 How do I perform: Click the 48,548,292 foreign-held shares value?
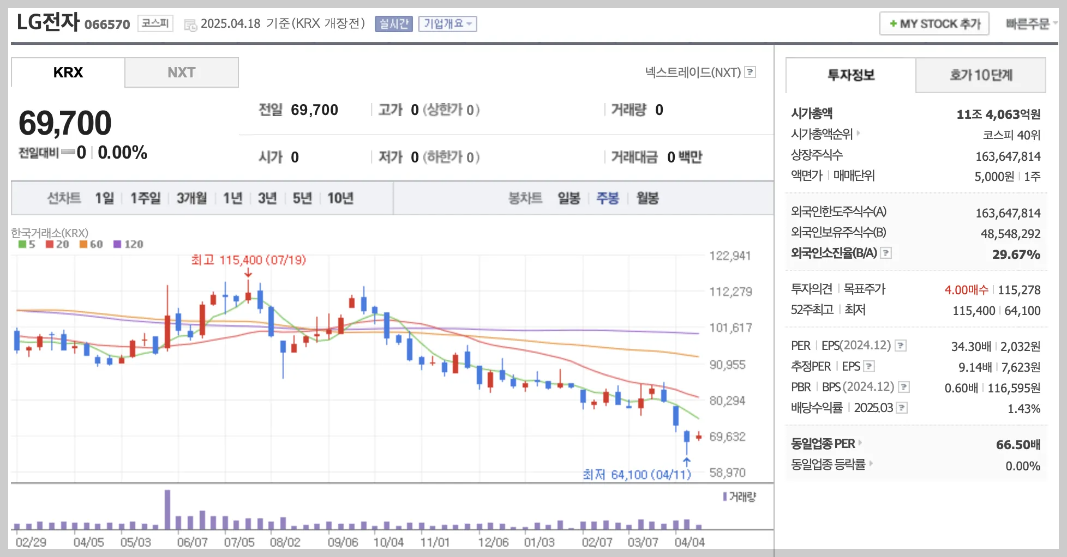1010,234
